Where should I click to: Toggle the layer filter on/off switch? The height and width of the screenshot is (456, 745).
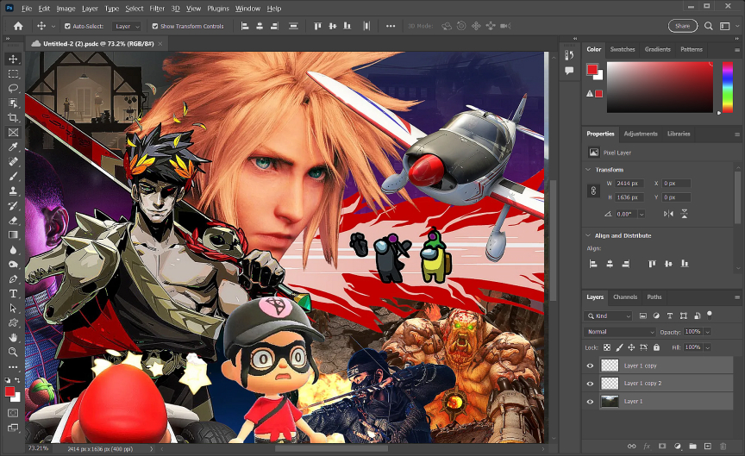(x=710, y=315)
